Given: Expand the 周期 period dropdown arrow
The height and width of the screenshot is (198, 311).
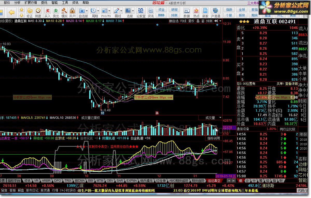Looking at the screenshot, I should (98, 11).
